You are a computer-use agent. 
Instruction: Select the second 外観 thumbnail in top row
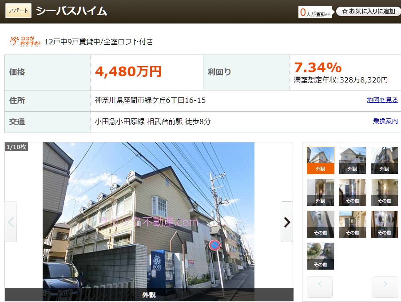click(x=353, y=160)
